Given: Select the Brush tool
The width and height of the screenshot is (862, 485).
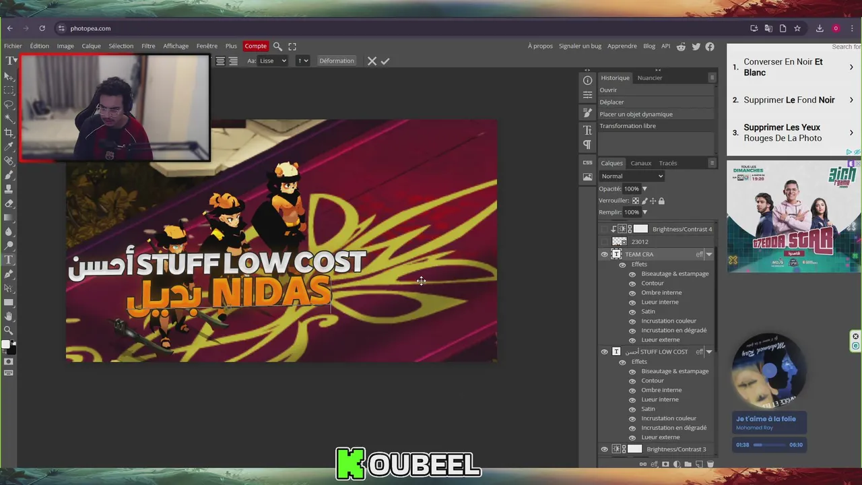Looking at the screenshot, I should coord(9,175).
